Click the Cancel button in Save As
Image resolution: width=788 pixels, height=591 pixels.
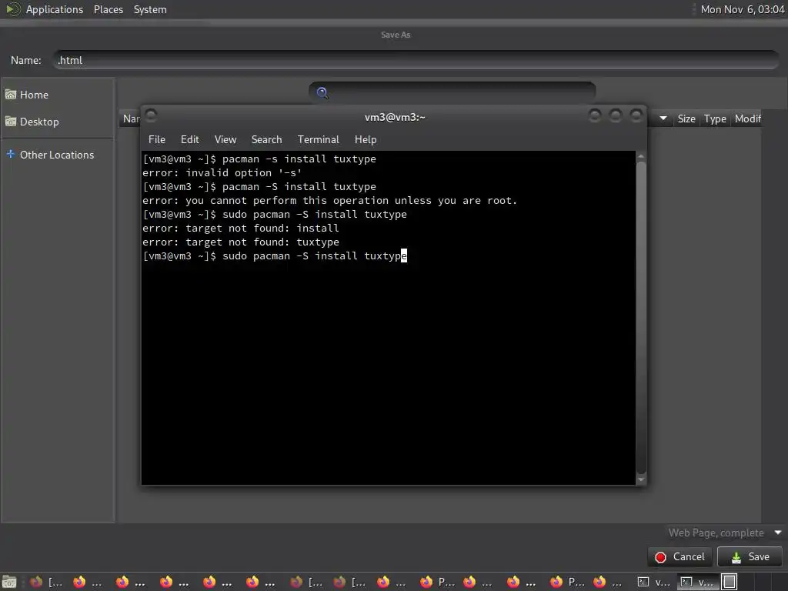pos(679,557)
